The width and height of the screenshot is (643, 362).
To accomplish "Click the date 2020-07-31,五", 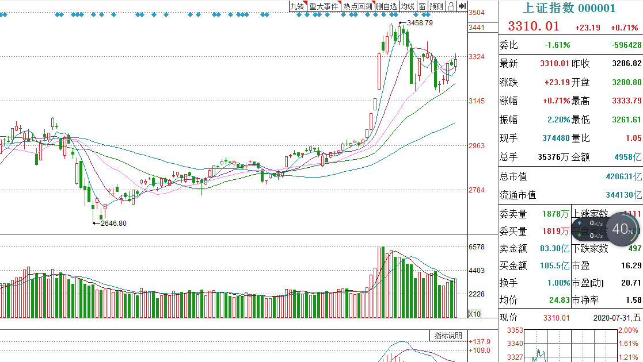I will pos(617,318).
